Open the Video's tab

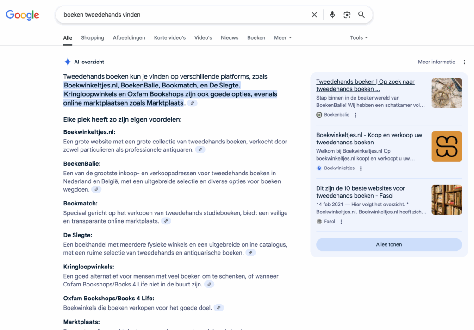[203, 38]
